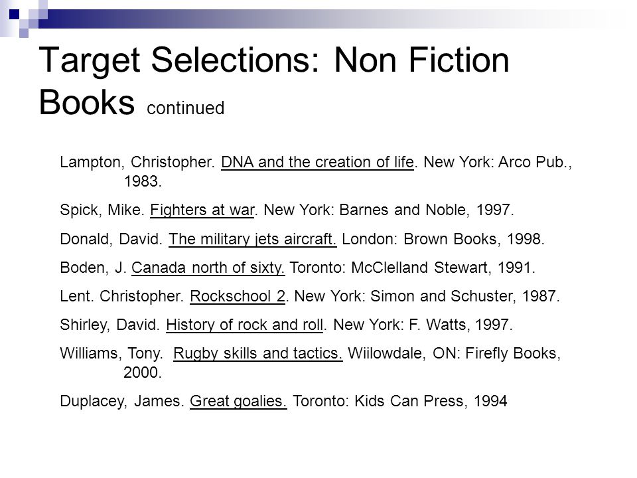Click the text Kids Can Press, 1994

point(431,401)
